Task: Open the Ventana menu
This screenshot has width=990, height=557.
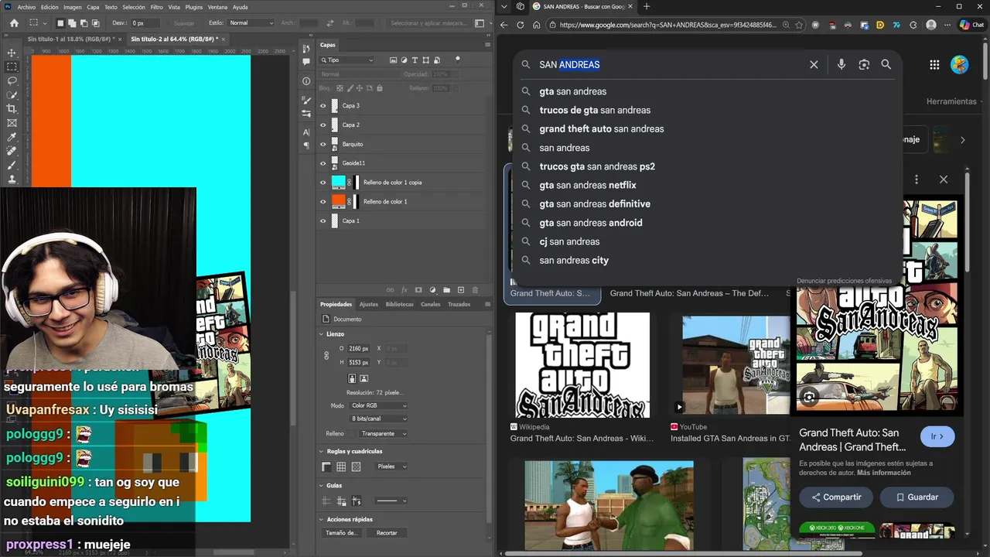Action: point(217,7)
